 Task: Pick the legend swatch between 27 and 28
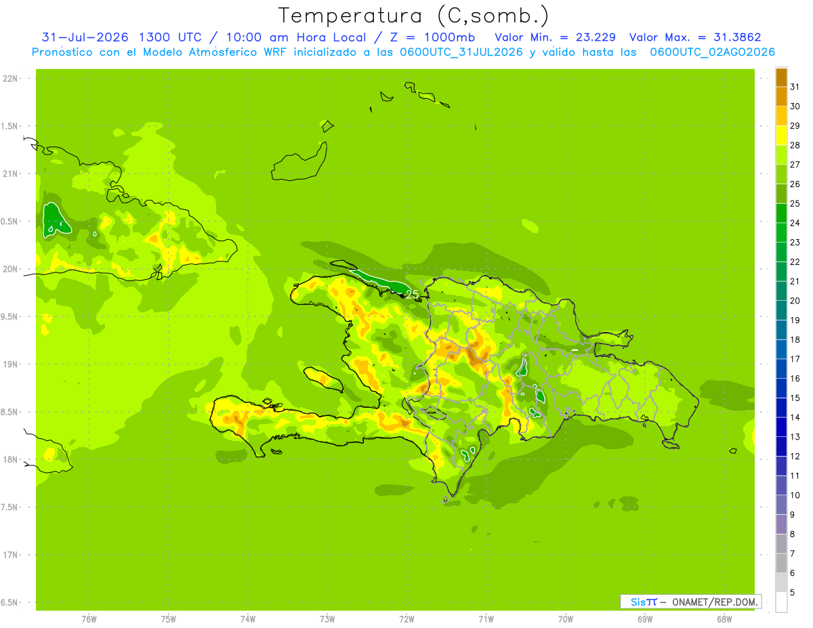[x=781, y=155]
